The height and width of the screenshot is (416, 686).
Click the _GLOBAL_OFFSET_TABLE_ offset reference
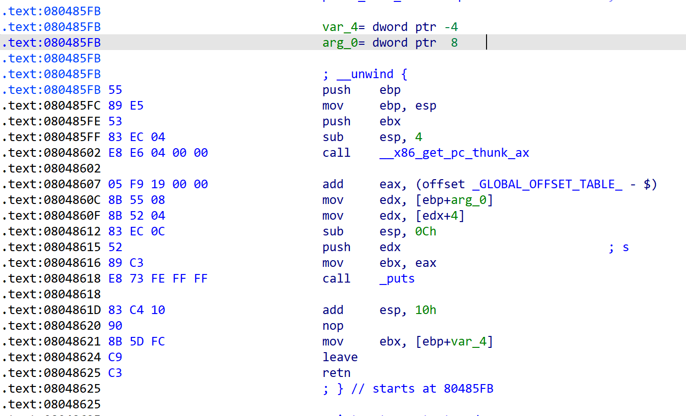click(x=547, y=184)
